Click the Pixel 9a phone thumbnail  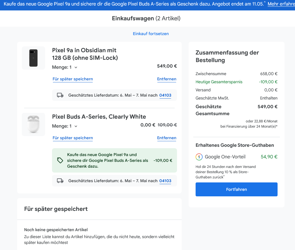(33, 58)
